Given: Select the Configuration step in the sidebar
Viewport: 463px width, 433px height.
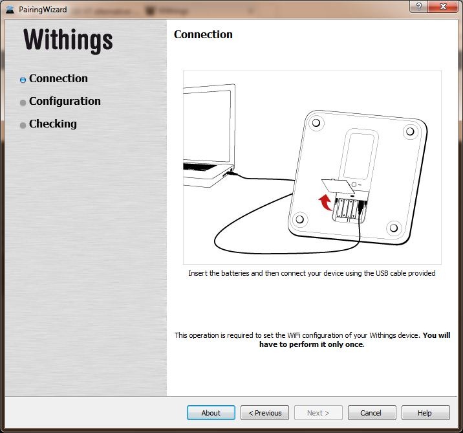Looking at the screenshot, I should pos(65,101).
